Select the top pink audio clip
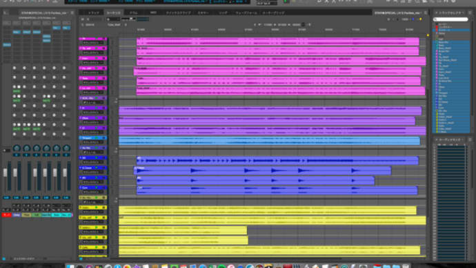Screen dimensions: 476x268 coord(278,41)
